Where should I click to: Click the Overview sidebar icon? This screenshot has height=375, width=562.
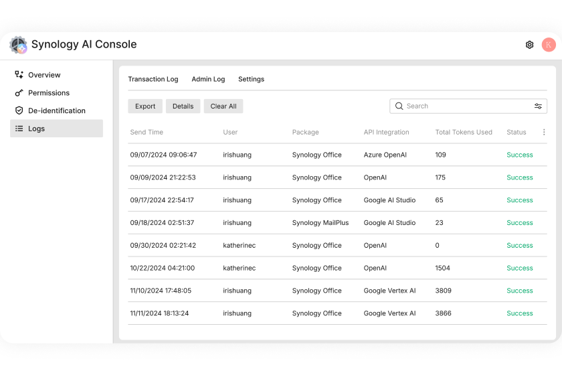click(x=19, y=74)
